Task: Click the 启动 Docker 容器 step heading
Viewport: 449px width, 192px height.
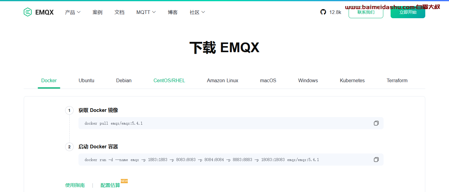Action: pos(98,147)
